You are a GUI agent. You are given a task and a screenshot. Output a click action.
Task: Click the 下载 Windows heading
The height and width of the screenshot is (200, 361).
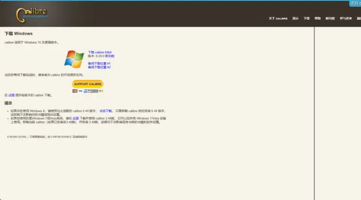click(x=18, y=33)
